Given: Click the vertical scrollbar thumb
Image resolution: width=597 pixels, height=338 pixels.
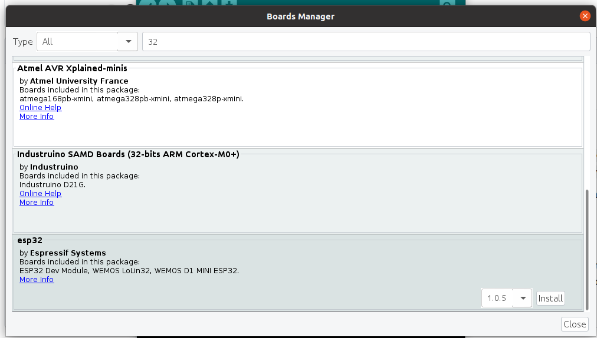Looking at the screenshot, I should pos(586,247).
